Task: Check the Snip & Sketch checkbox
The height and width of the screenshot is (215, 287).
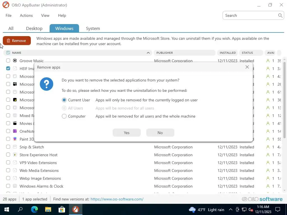Action: pos(8,147)
